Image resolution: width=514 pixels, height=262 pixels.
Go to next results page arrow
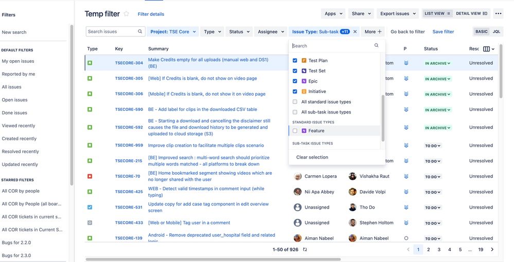(x=492, y=250)
